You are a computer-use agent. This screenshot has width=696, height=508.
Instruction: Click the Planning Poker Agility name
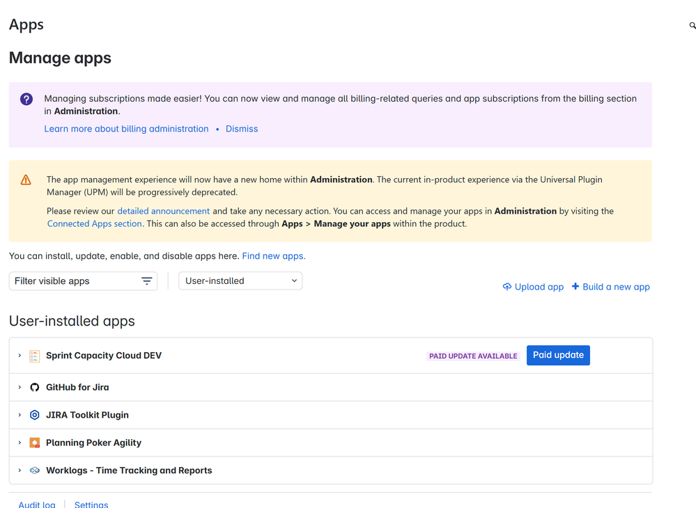click(x=93, y=443)
